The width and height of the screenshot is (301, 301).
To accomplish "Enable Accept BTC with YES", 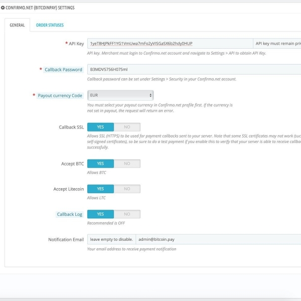I will click(x=100, y=164).
